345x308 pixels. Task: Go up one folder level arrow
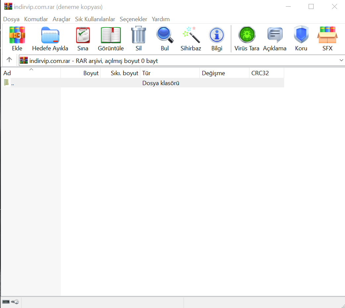(9, 60)
